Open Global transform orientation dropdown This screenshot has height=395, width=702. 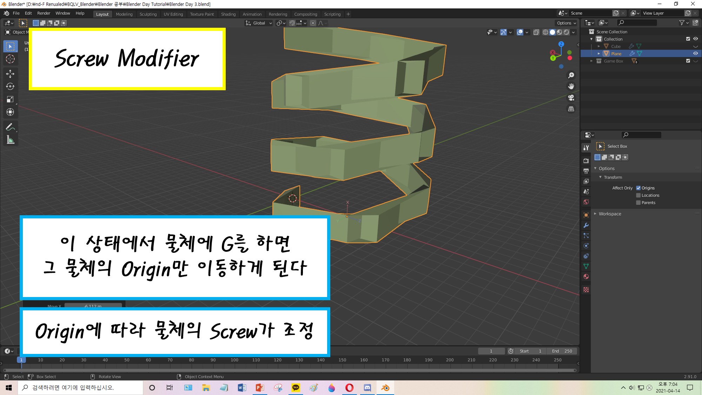[x=259, y=23]
